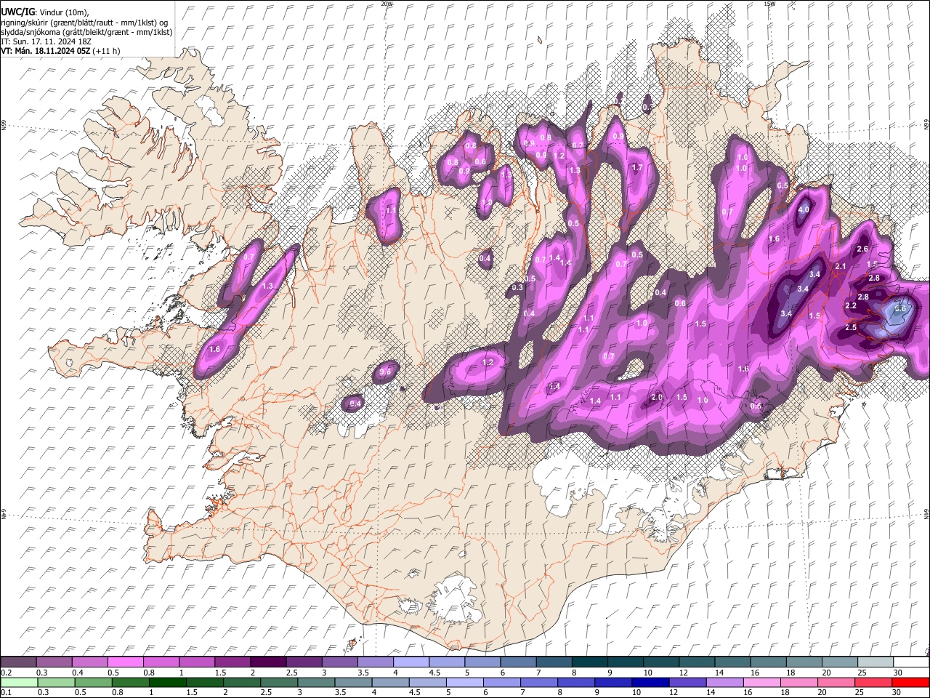Pick the deep blue rain swatch starting at 10
Viewport: 930px width, 698px height.
click(651, 682)
